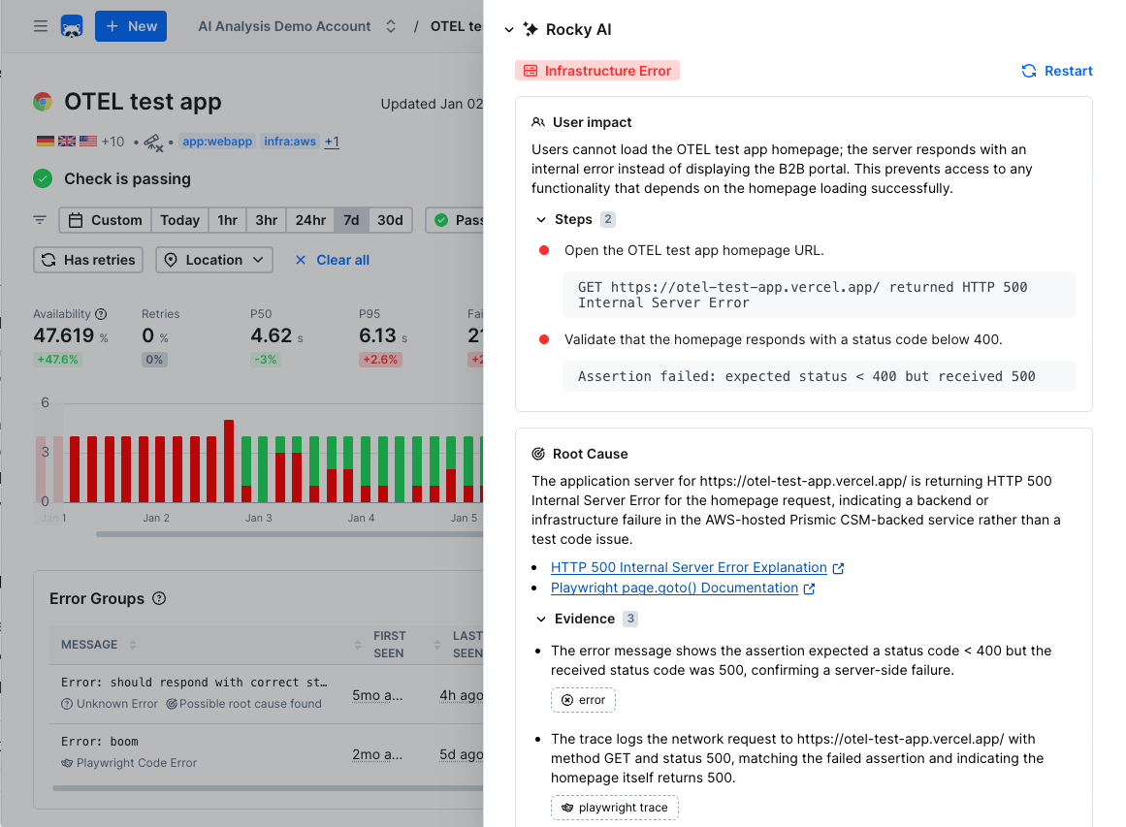Open the HTTP 500 Internal Server Error Explanation link
1126x827 pixels.
click(689, 567)
